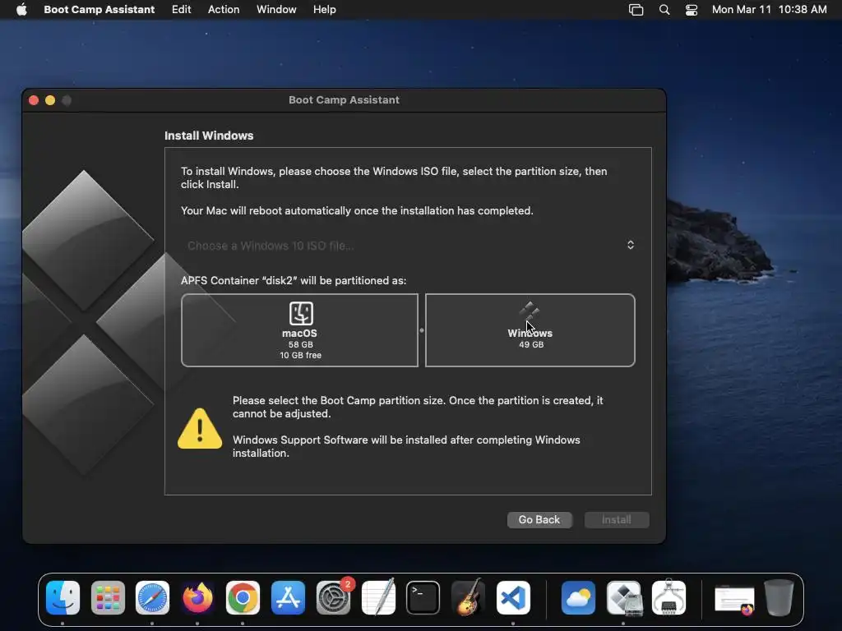Click the Install button

[x=617, y=519]
